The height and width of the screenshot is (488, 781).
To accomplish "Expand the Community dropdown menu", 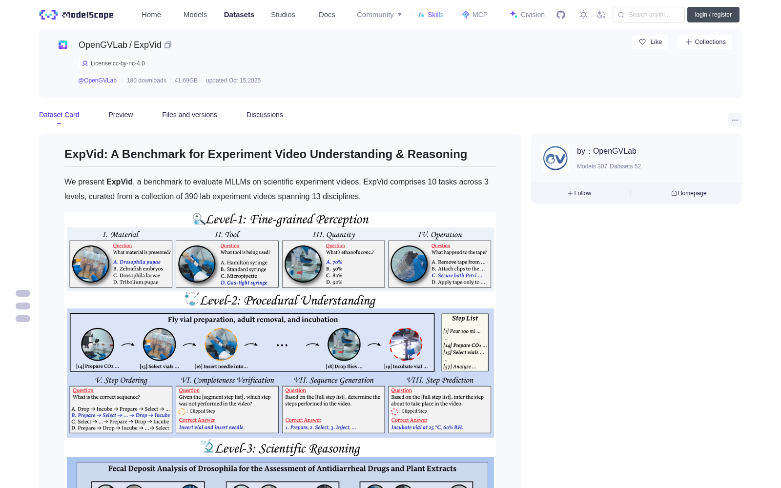I will click(379, 15).
